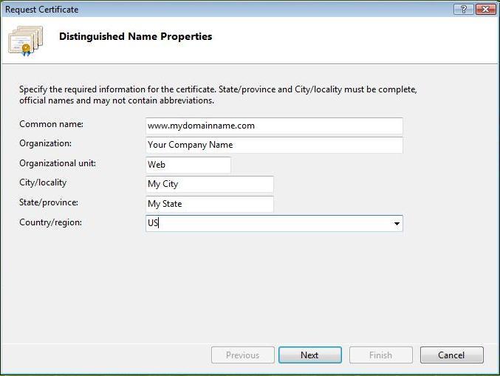Screen dimensions: 500x376
Task: Click the disabled Finish button
Action: (x=380, y=355)
